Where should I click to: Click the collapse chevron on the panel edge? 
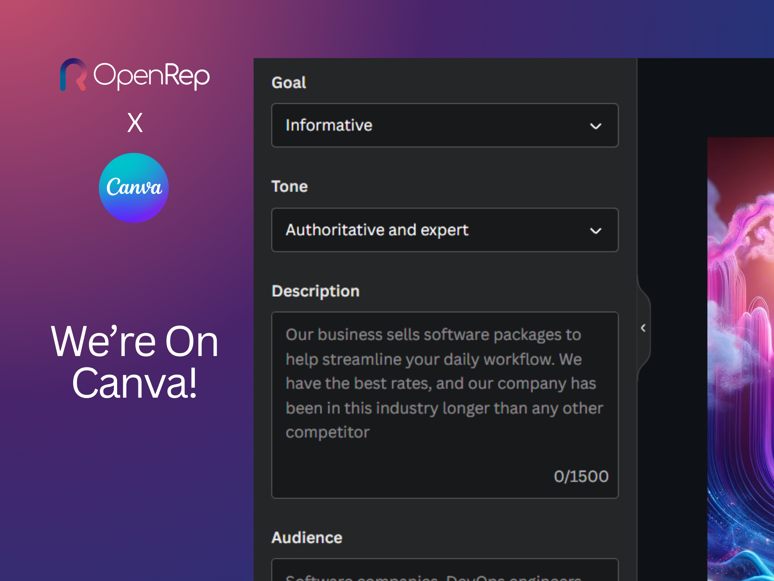pyautogui.click(x=643, y=328)
